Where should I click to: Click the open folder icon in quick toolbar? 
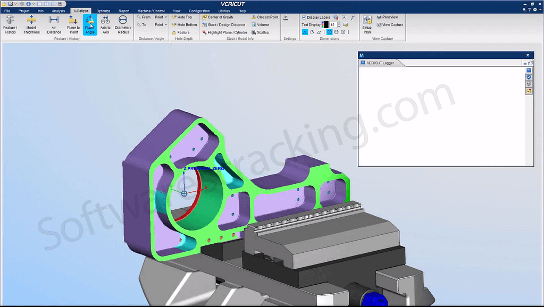click(4, 4)
